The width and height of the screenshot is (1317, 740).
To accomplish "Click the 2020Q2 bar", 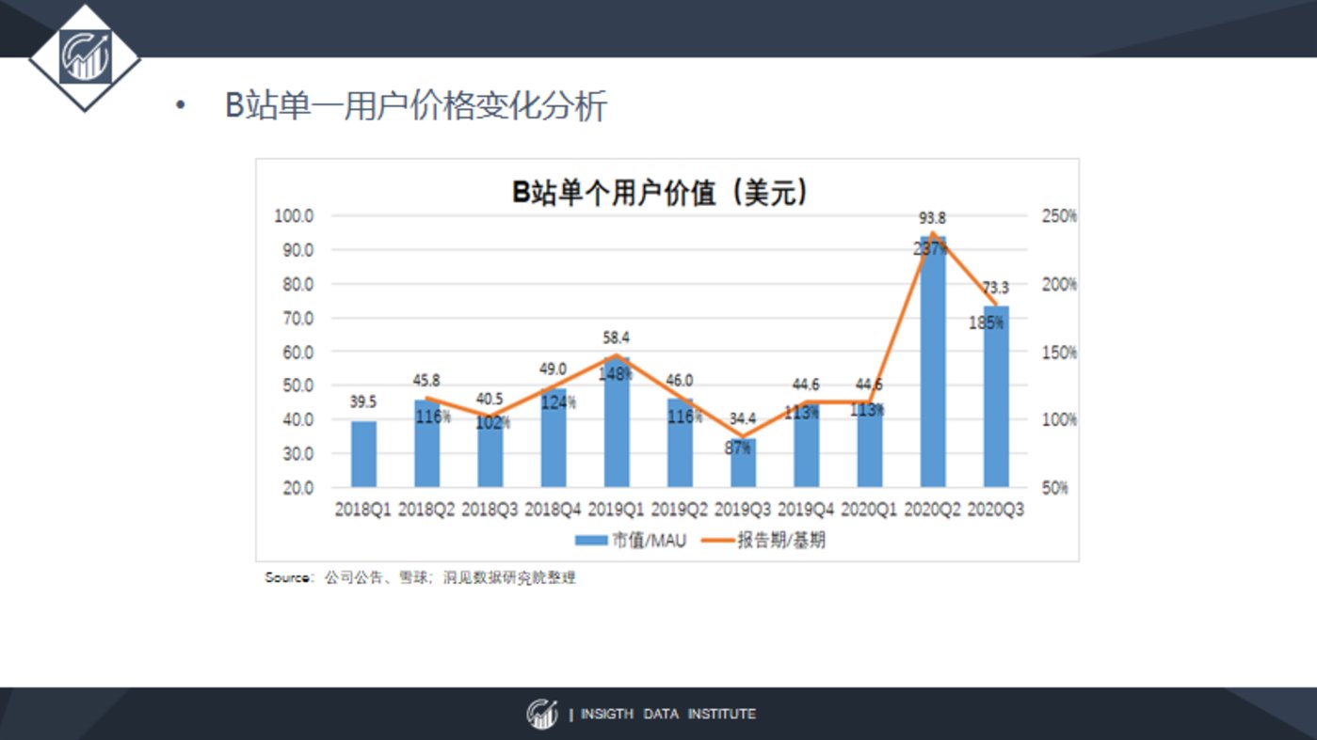I will coord(932,362).
